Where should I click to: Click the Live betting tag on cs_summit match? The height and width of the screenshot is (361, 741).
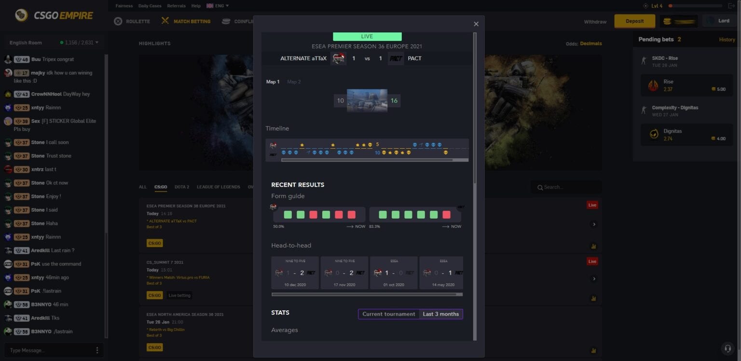coord(179,295)
